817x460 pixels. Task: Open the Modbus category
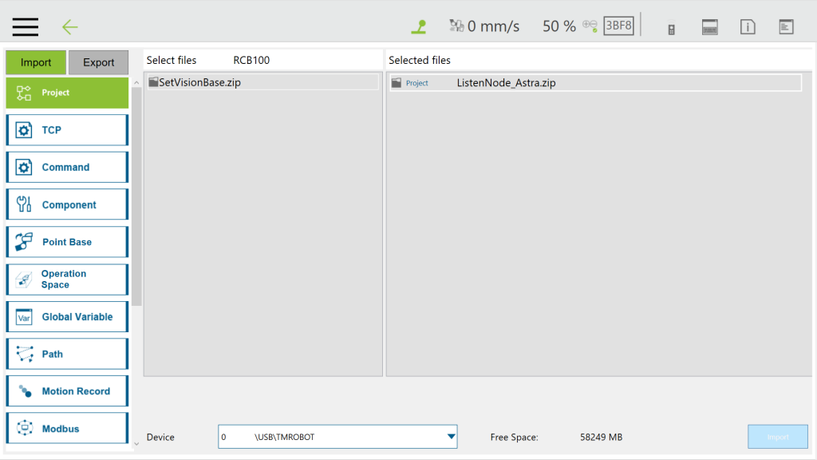click(x=67, y=429)
